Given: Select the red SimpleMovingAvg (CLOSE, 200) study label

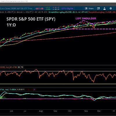Looking at the screenshot, I should click(x=102, y=12).
